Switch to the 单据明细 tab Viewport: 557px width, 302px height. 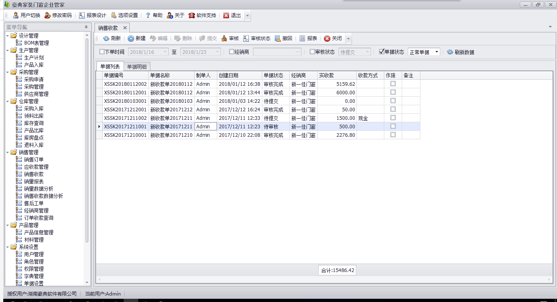[137, 67]
